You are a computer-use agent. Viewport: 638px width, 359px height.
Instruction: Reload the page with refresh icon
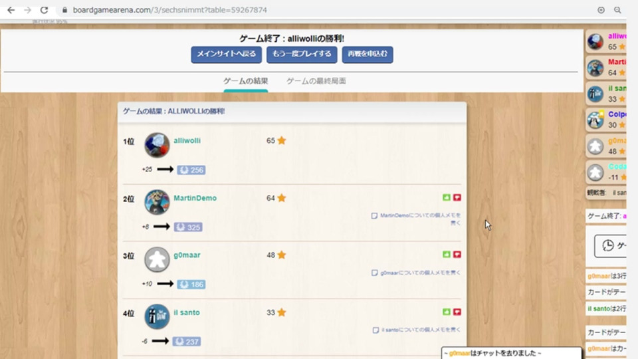[44, 10]
